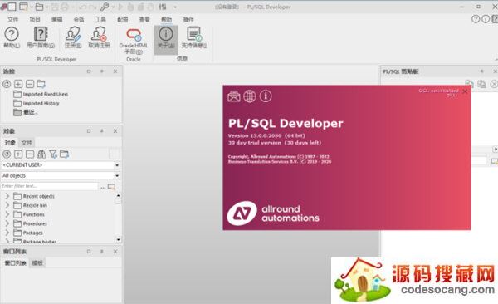Open the 配置 menu
498x304 pixels.
coord(123,19)
